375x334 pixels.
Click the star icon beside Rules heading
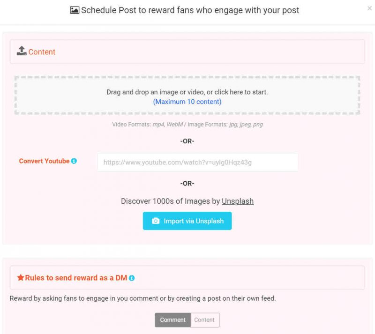tap(21, 278)
